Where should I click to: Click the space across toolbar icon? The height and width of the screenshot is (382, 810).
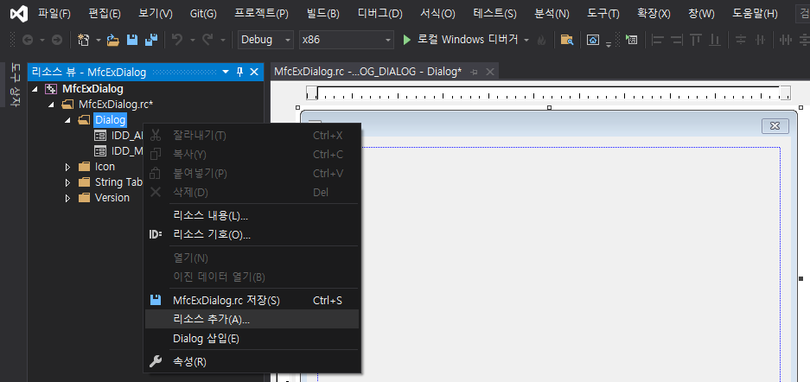[786, 40]
